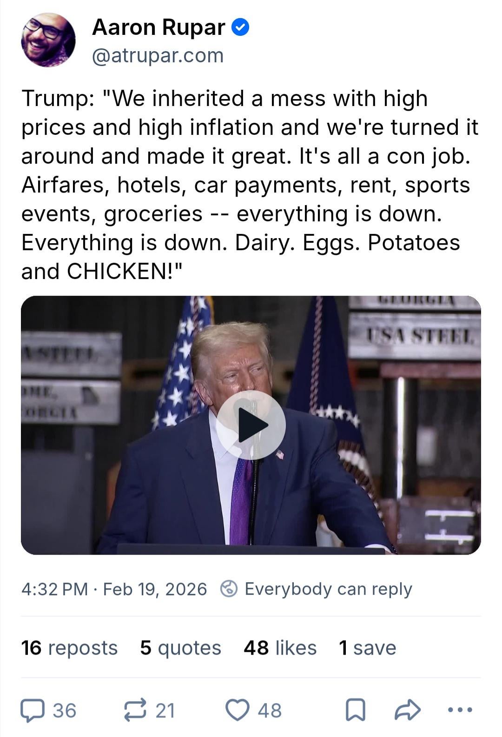Click the Everybody can reply setting
502x737 pixels.
pos(328,589)
